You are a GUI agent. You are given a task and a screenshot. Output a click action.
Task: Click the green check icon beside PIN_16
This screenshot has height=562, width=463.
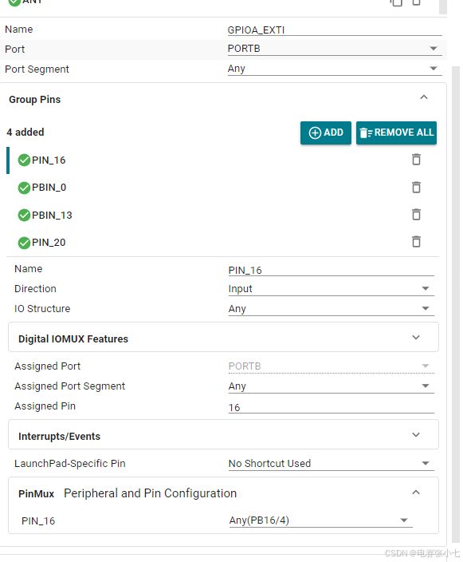24,160
